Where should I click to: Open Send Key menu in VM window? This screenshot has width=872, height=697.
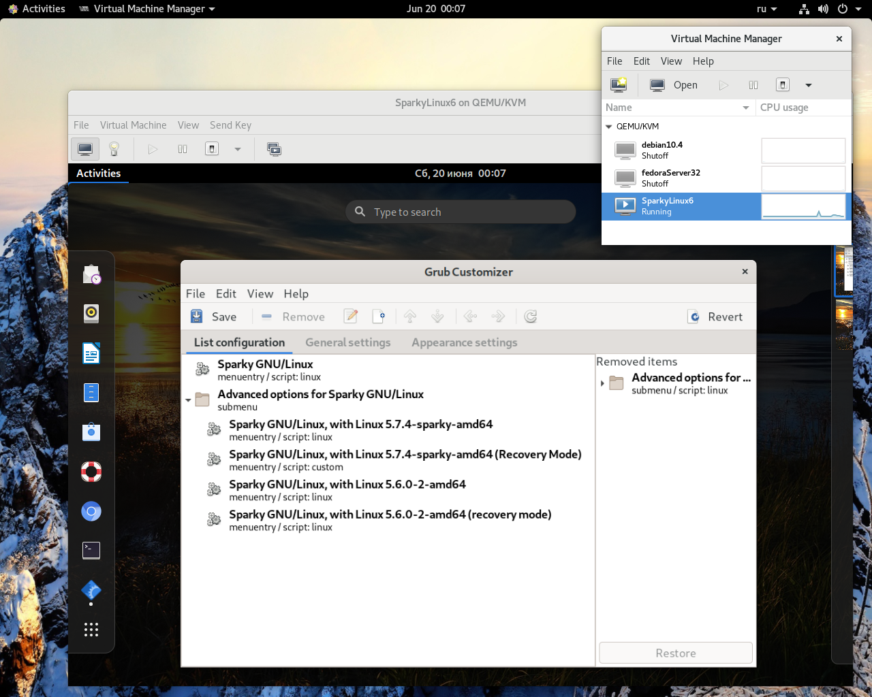[230, 125]
